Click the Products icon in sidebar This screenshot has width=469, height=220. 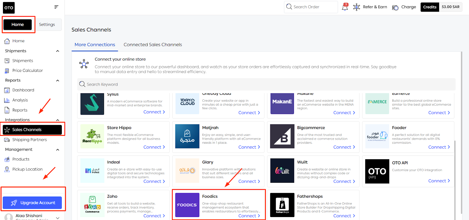[x=7, y=159]
